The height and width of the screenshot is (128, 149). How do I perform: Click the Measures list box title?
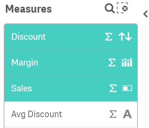coord(28,9)
